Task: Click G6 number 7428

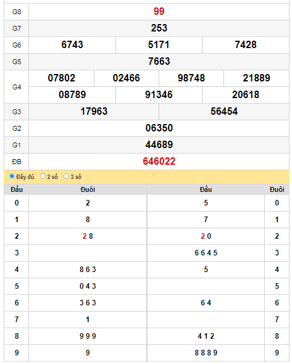Action: (246, 45)
